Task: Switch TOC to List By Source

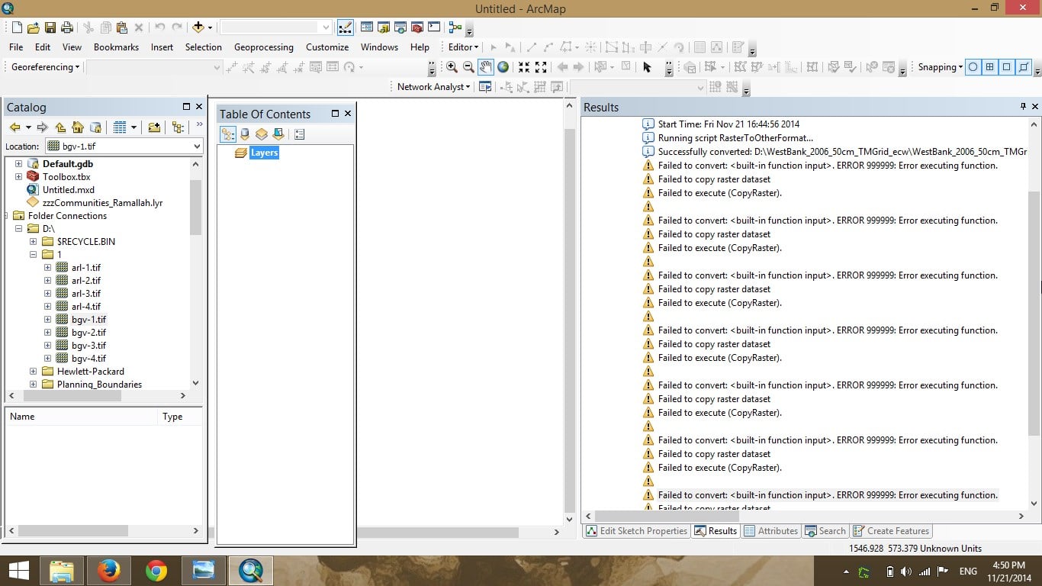Action: coord(245,134)
